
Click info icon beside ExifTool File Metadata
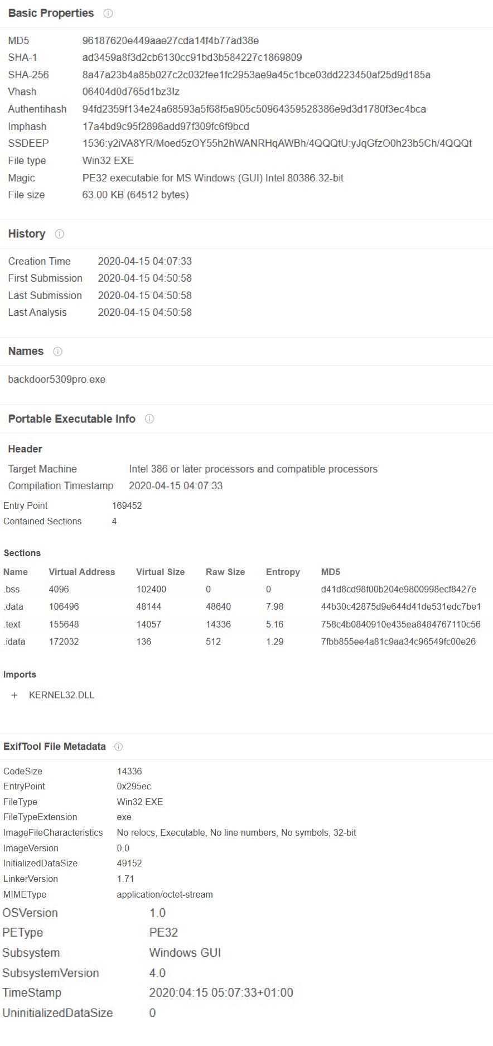click(118, 746)
